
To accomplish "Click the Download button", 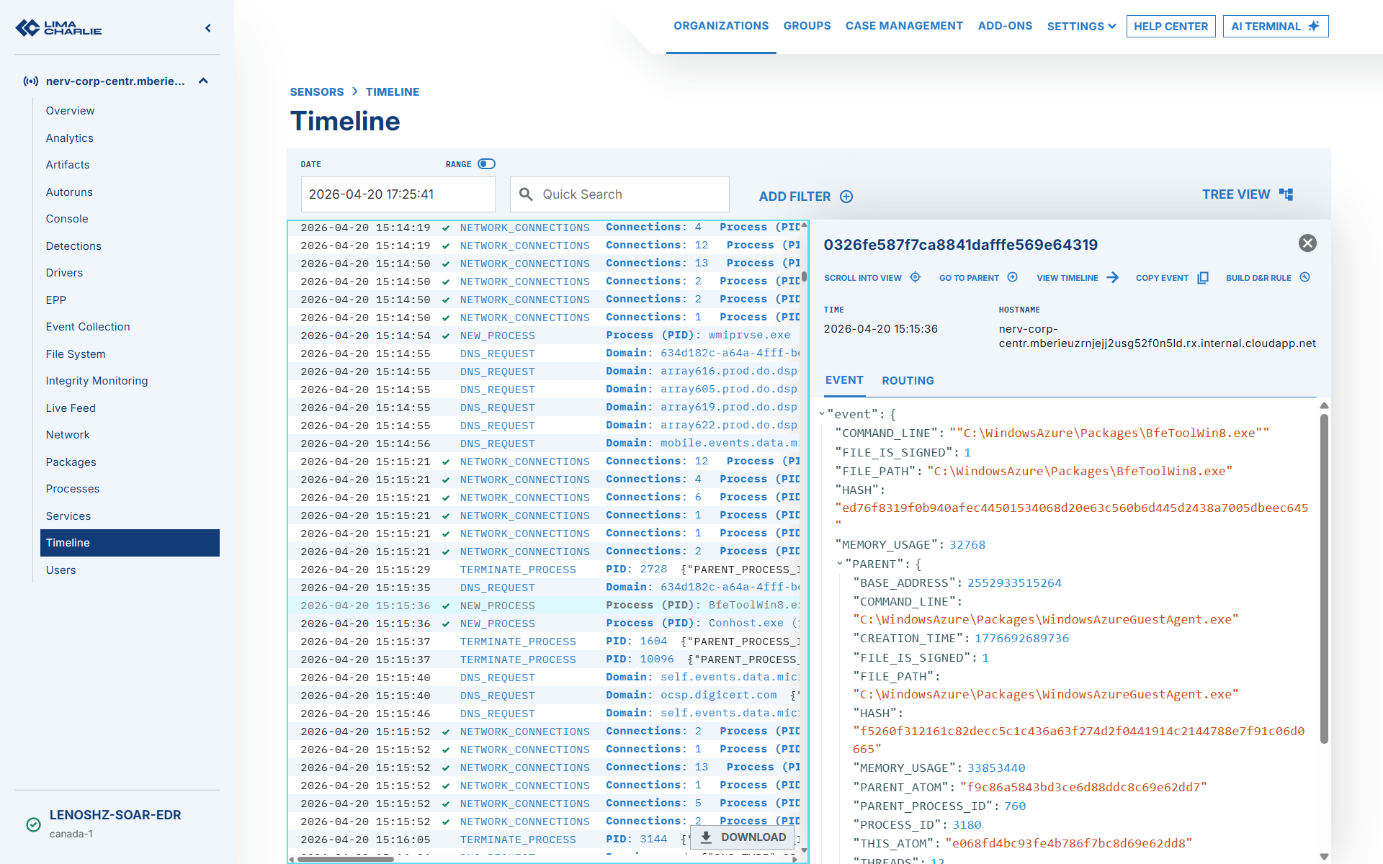I will (x=743, y=837).
